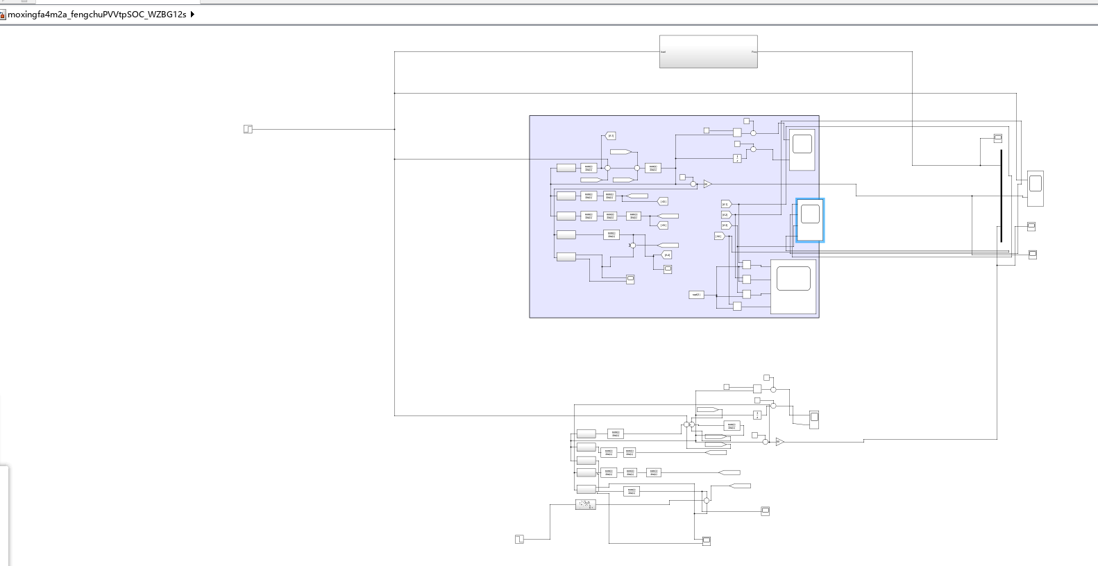
Task: Select the bottommost Display block in the lower diagram
Action: tap(707, 541)
